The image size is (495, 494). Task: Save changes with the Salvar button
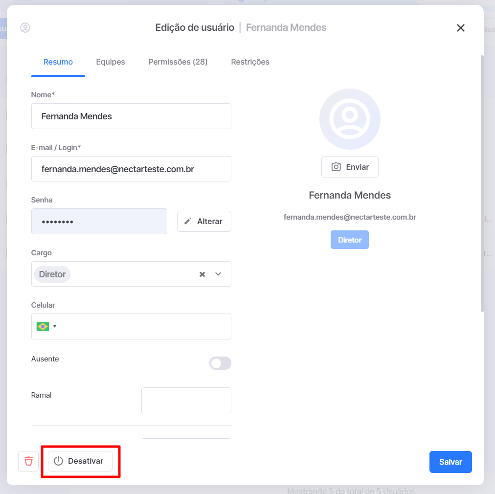[450, 462]
